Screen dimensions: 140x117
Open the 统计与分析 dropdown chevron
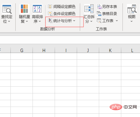pyautogui.click(x=74, y=21)
